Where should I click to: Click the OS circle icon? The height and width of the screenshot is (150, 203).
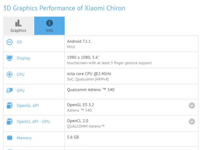9,42
